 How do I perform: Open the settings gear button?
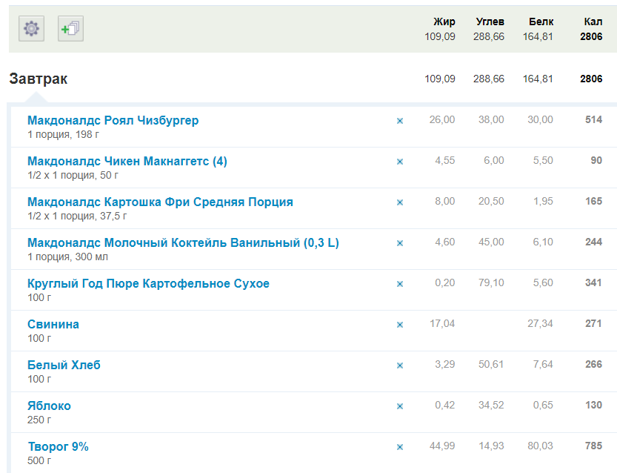[x=31, y=28]
